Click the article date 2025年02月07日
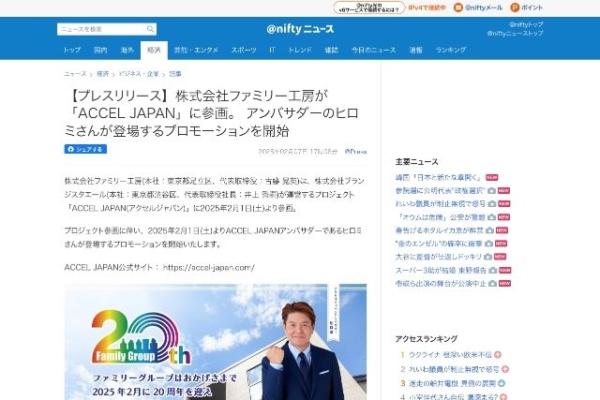 pyautogui.click(x=298, y=152)
